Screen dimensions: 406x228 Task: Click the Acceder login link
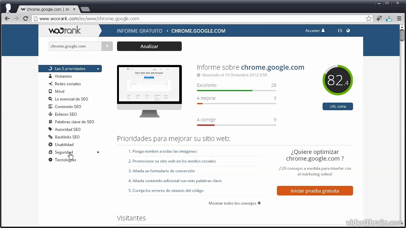pos(312,31)
